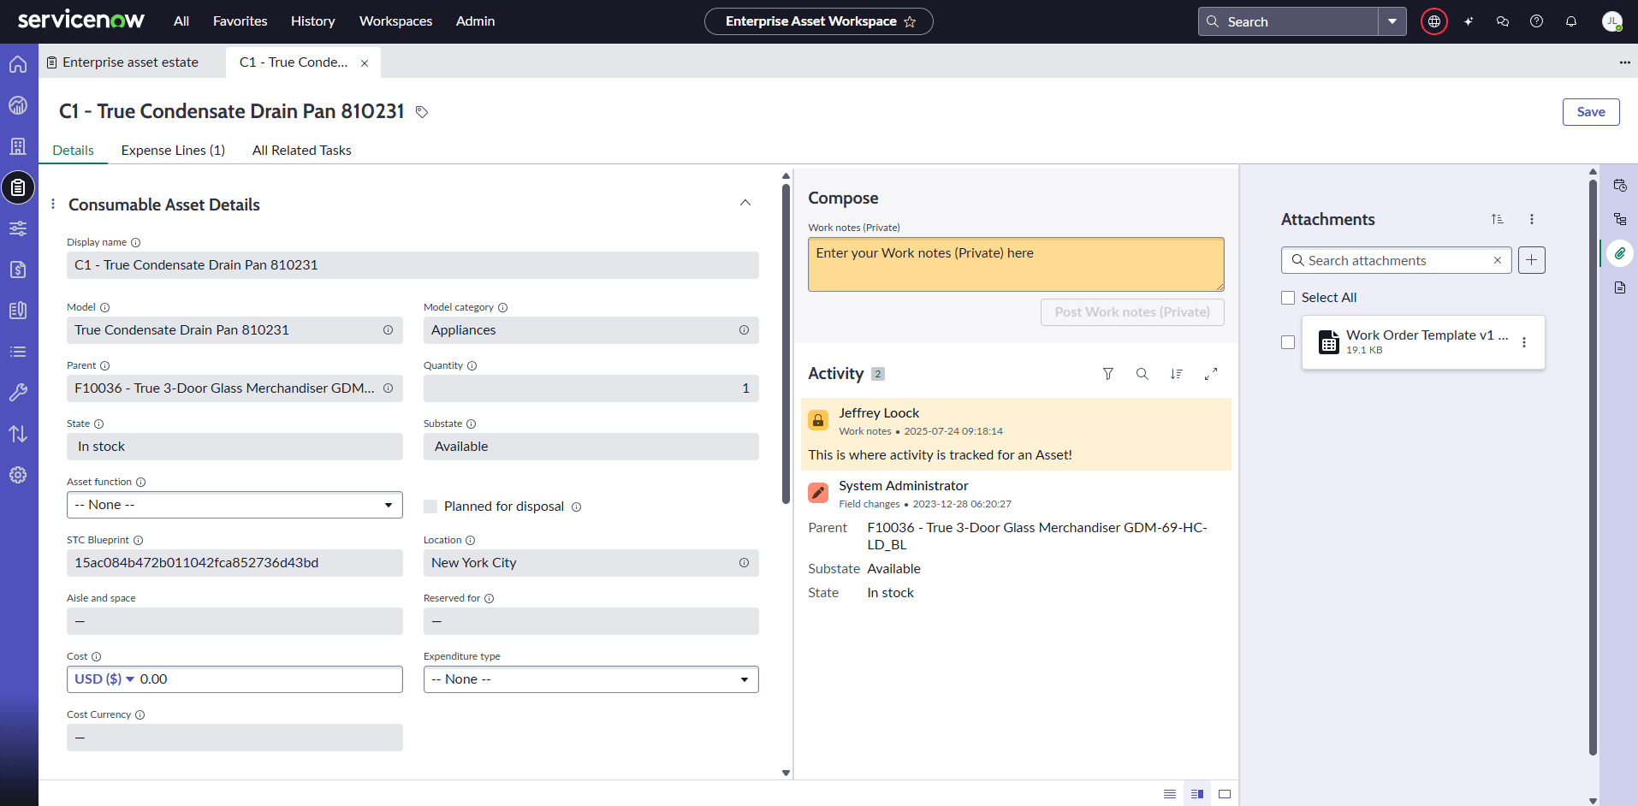Click the Save button
1638x806 pixels.
tap(1591, 112)
